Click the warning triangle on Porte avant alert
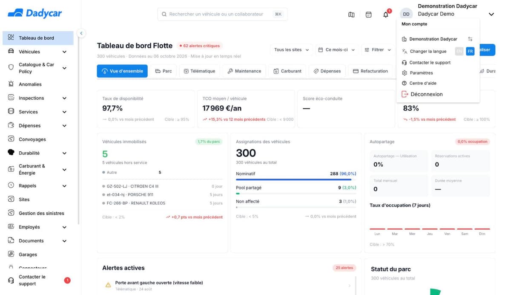This screenshot has width=511, height=295. 108,285
